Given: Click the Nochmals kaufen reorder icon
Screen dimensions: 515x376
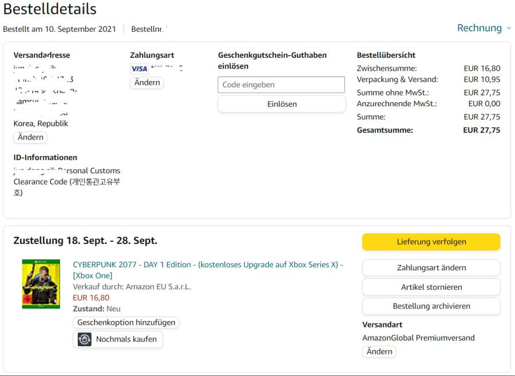Looking at the screenshot, I should click(85, 339).
